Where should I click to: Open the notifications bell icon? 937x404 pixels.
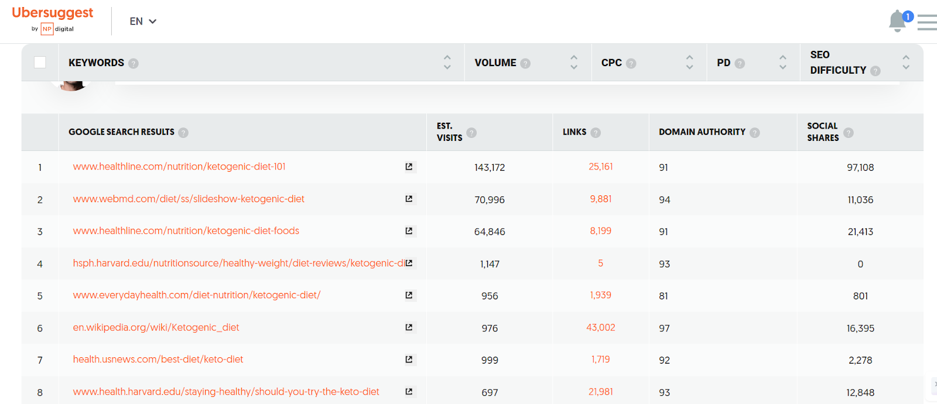[x=897, y=22]
